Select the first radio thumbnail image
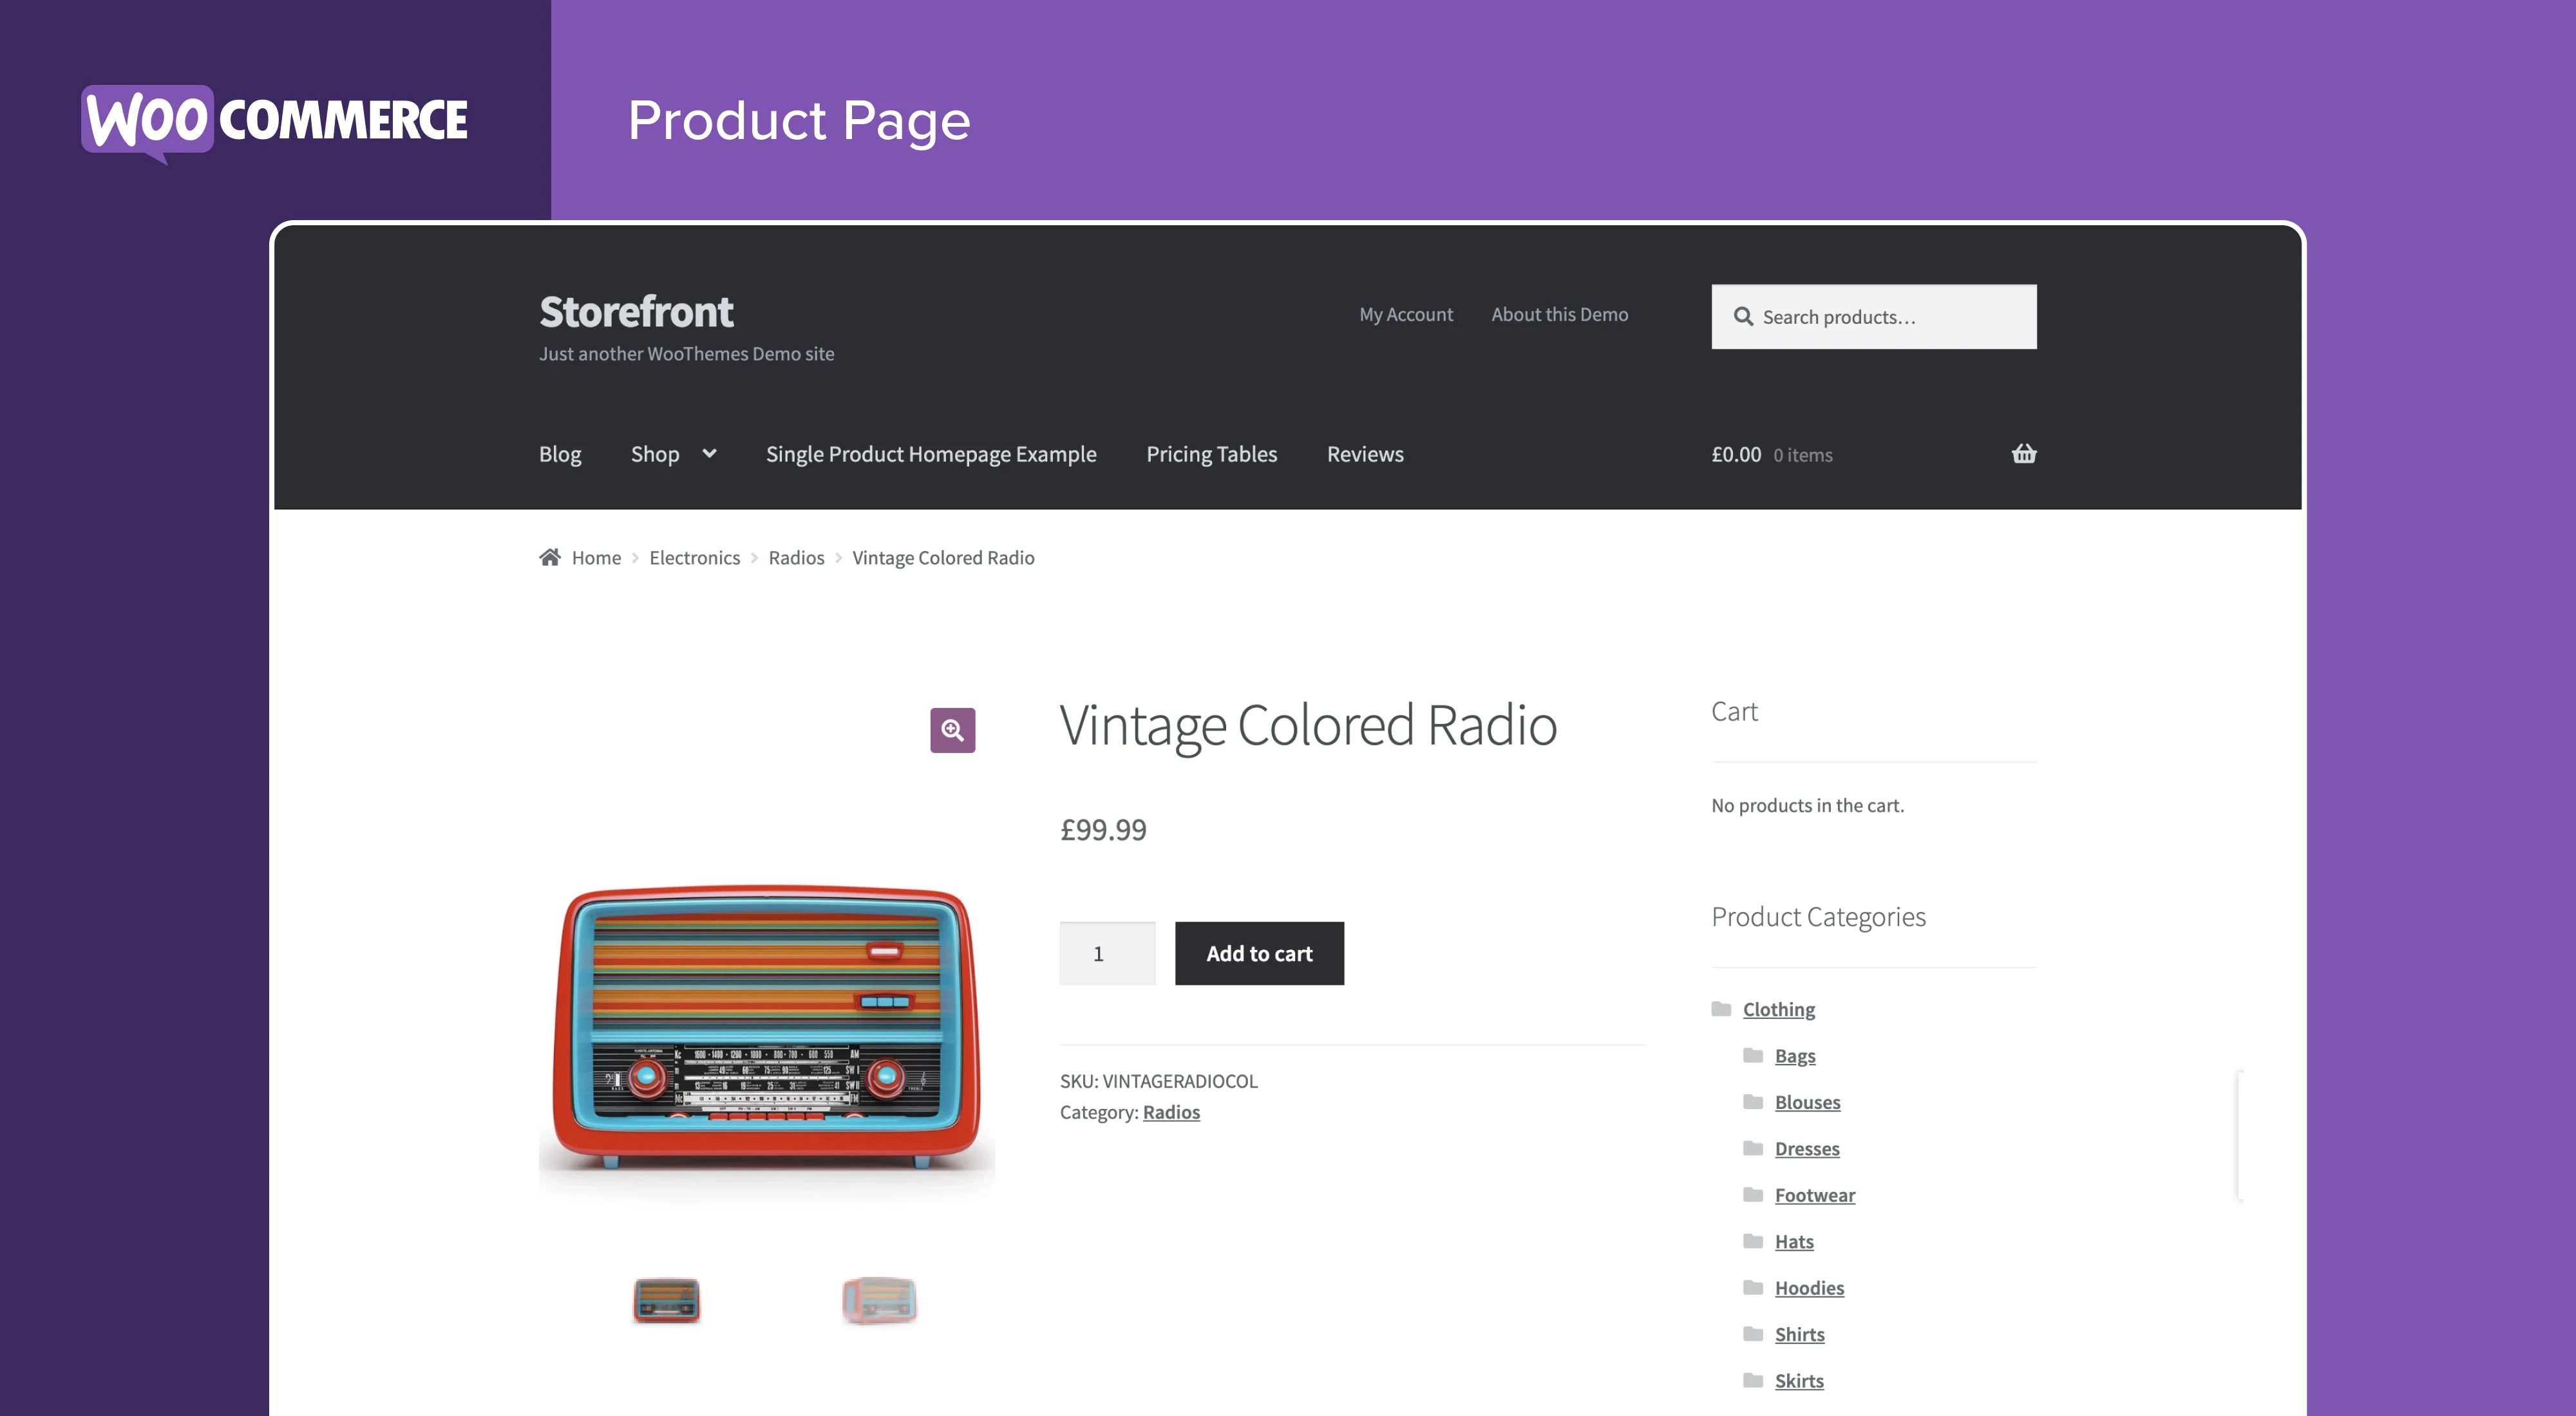The height and width of the screenshot is (1416, 2576). (666, 1300)
